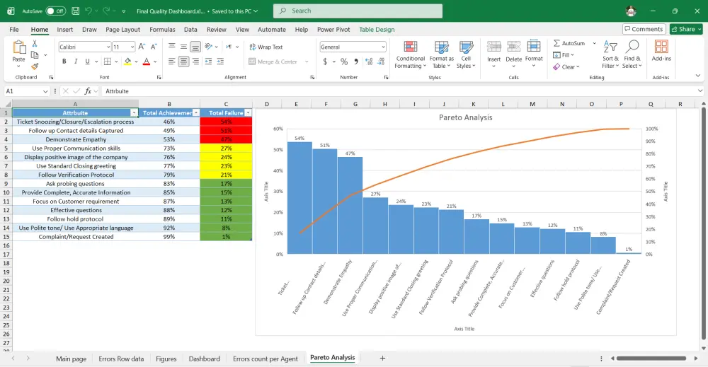Viewport: 708px width, 367px height.
Task: Open the Total Failure filter dropdown
Action: [248, 112]
